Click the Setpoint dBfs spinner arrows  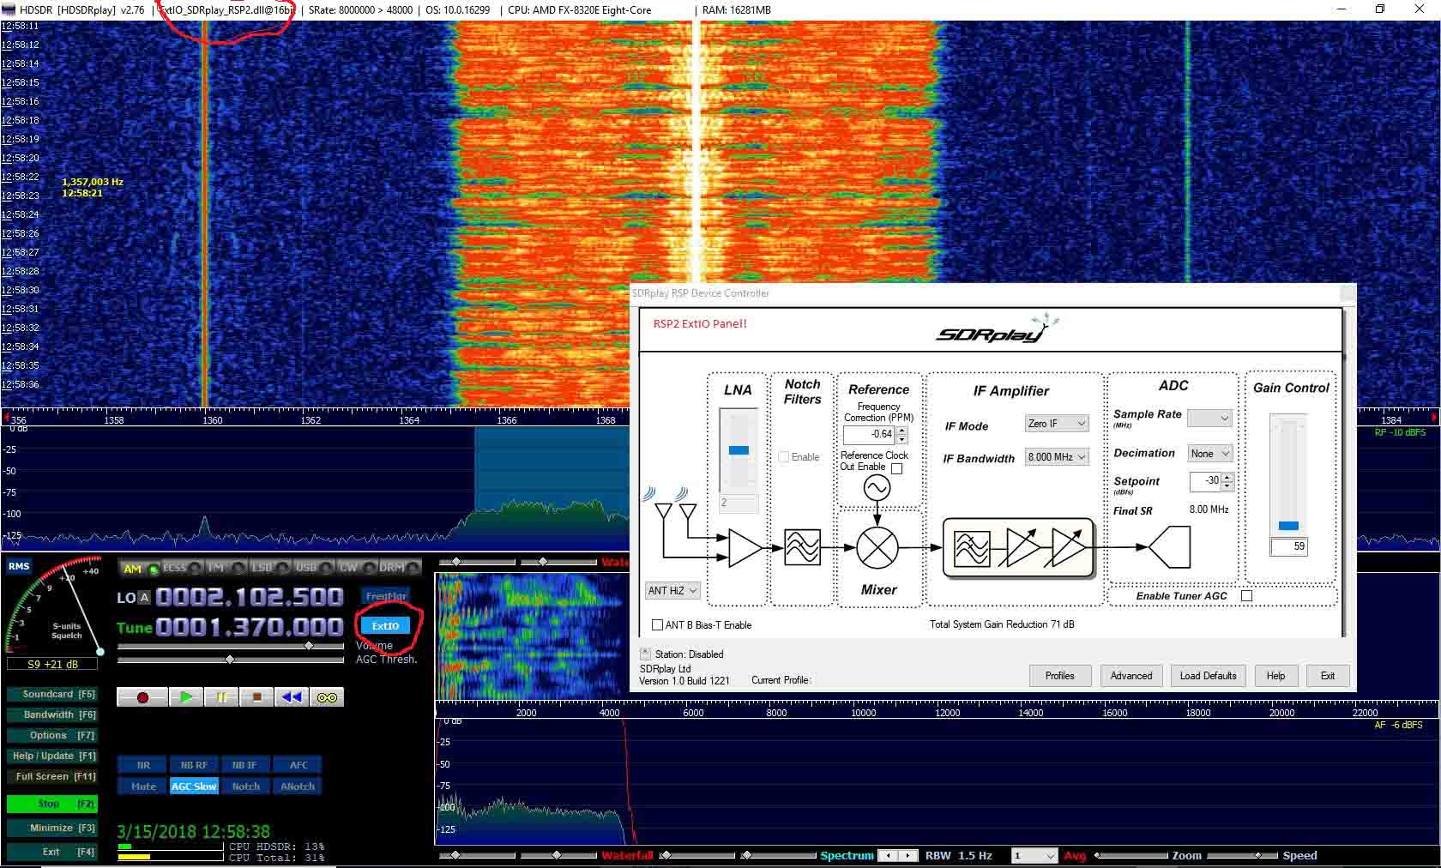point(1227,481)
